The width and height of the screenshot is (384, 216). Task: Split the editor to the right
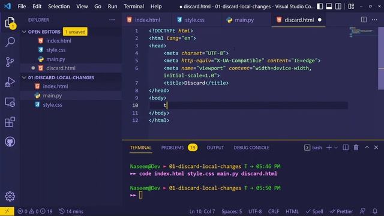coord(364,20)
